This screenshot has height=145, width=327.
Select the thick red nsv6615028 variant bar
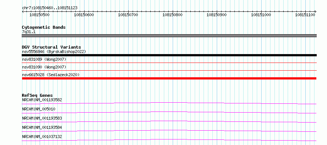169,78
